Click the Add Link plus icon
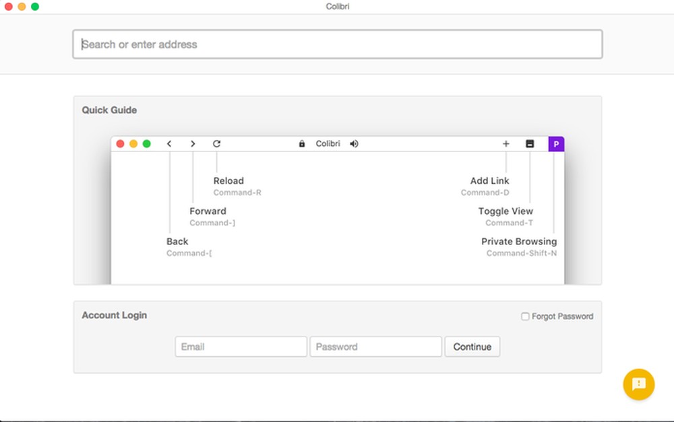Viewport: 674px width, 422px height. [506, 143]
